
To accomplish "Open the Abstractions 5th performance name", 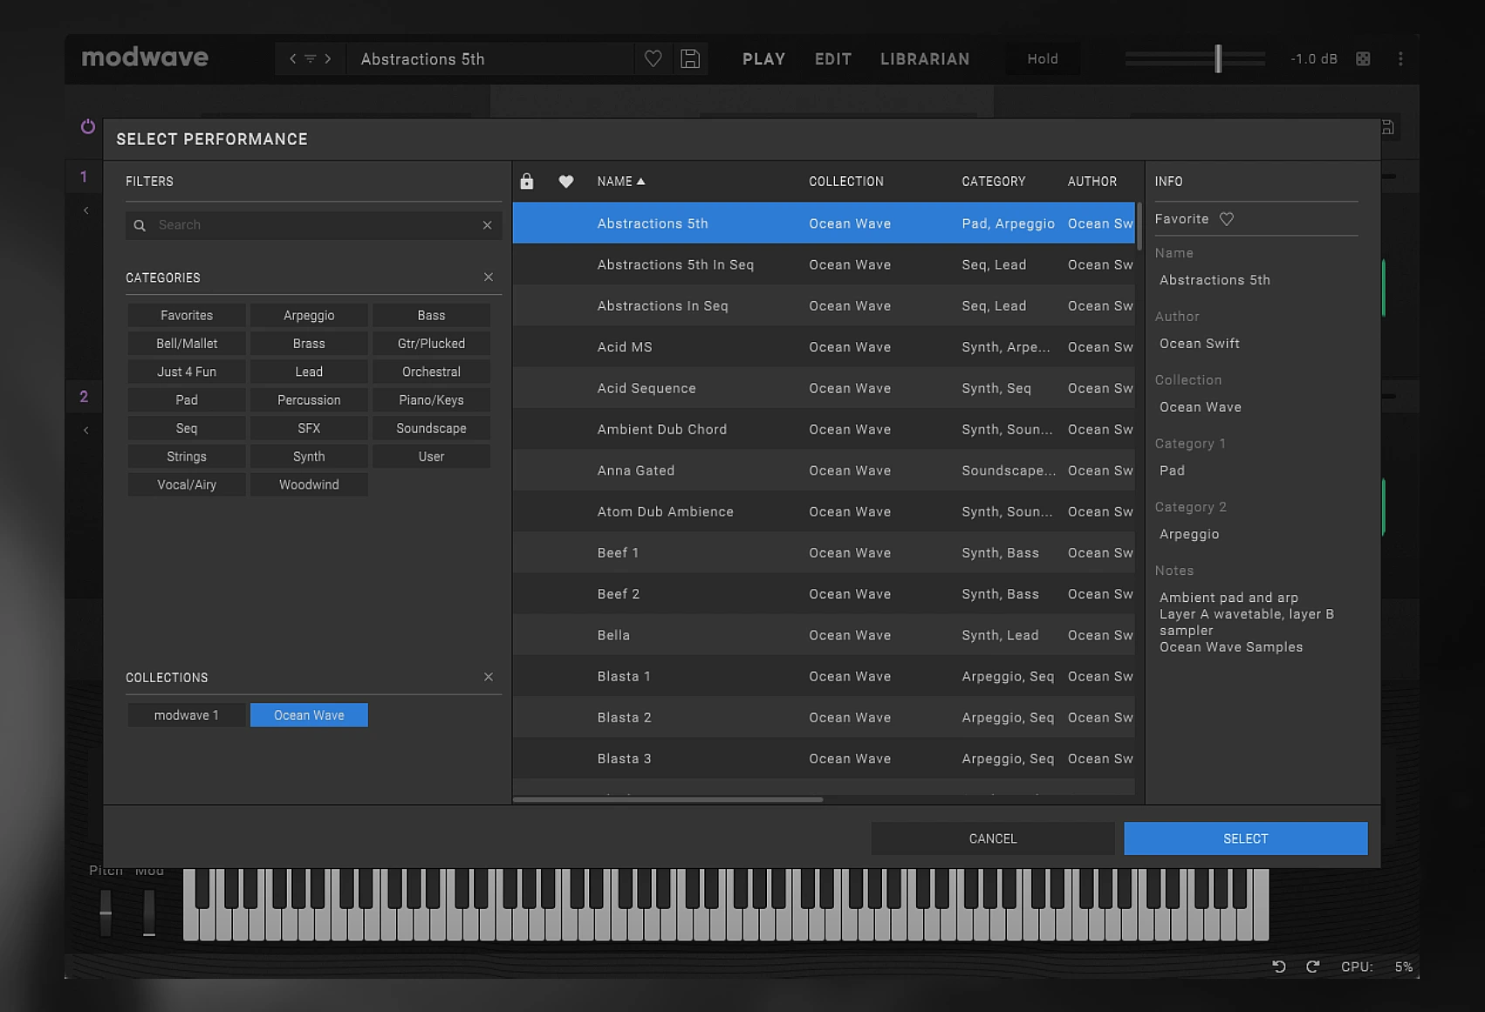I will pyautogui.click(x=489, y=58).
